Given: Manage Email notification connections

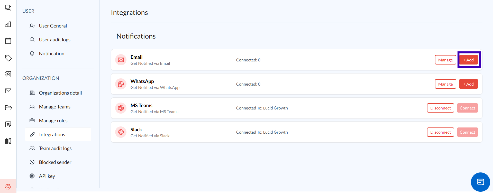Looking at the screenshot, I should click(445, 60).
